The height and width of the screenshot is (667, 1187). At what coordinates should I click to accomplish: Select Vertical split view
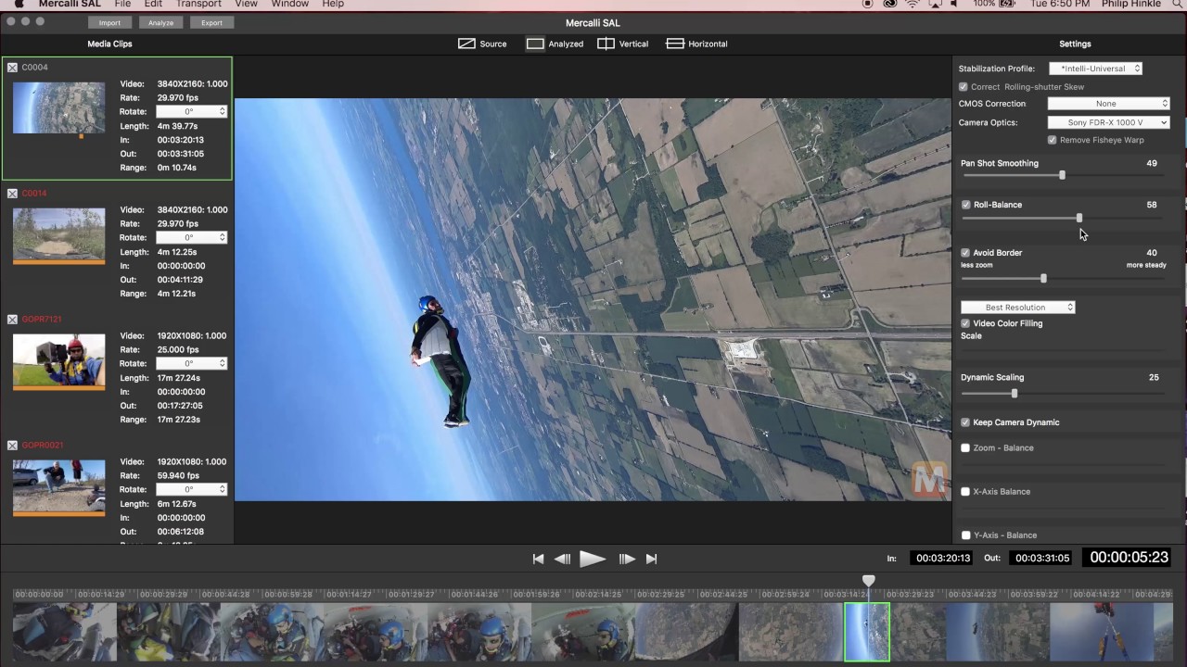(622, 44)
